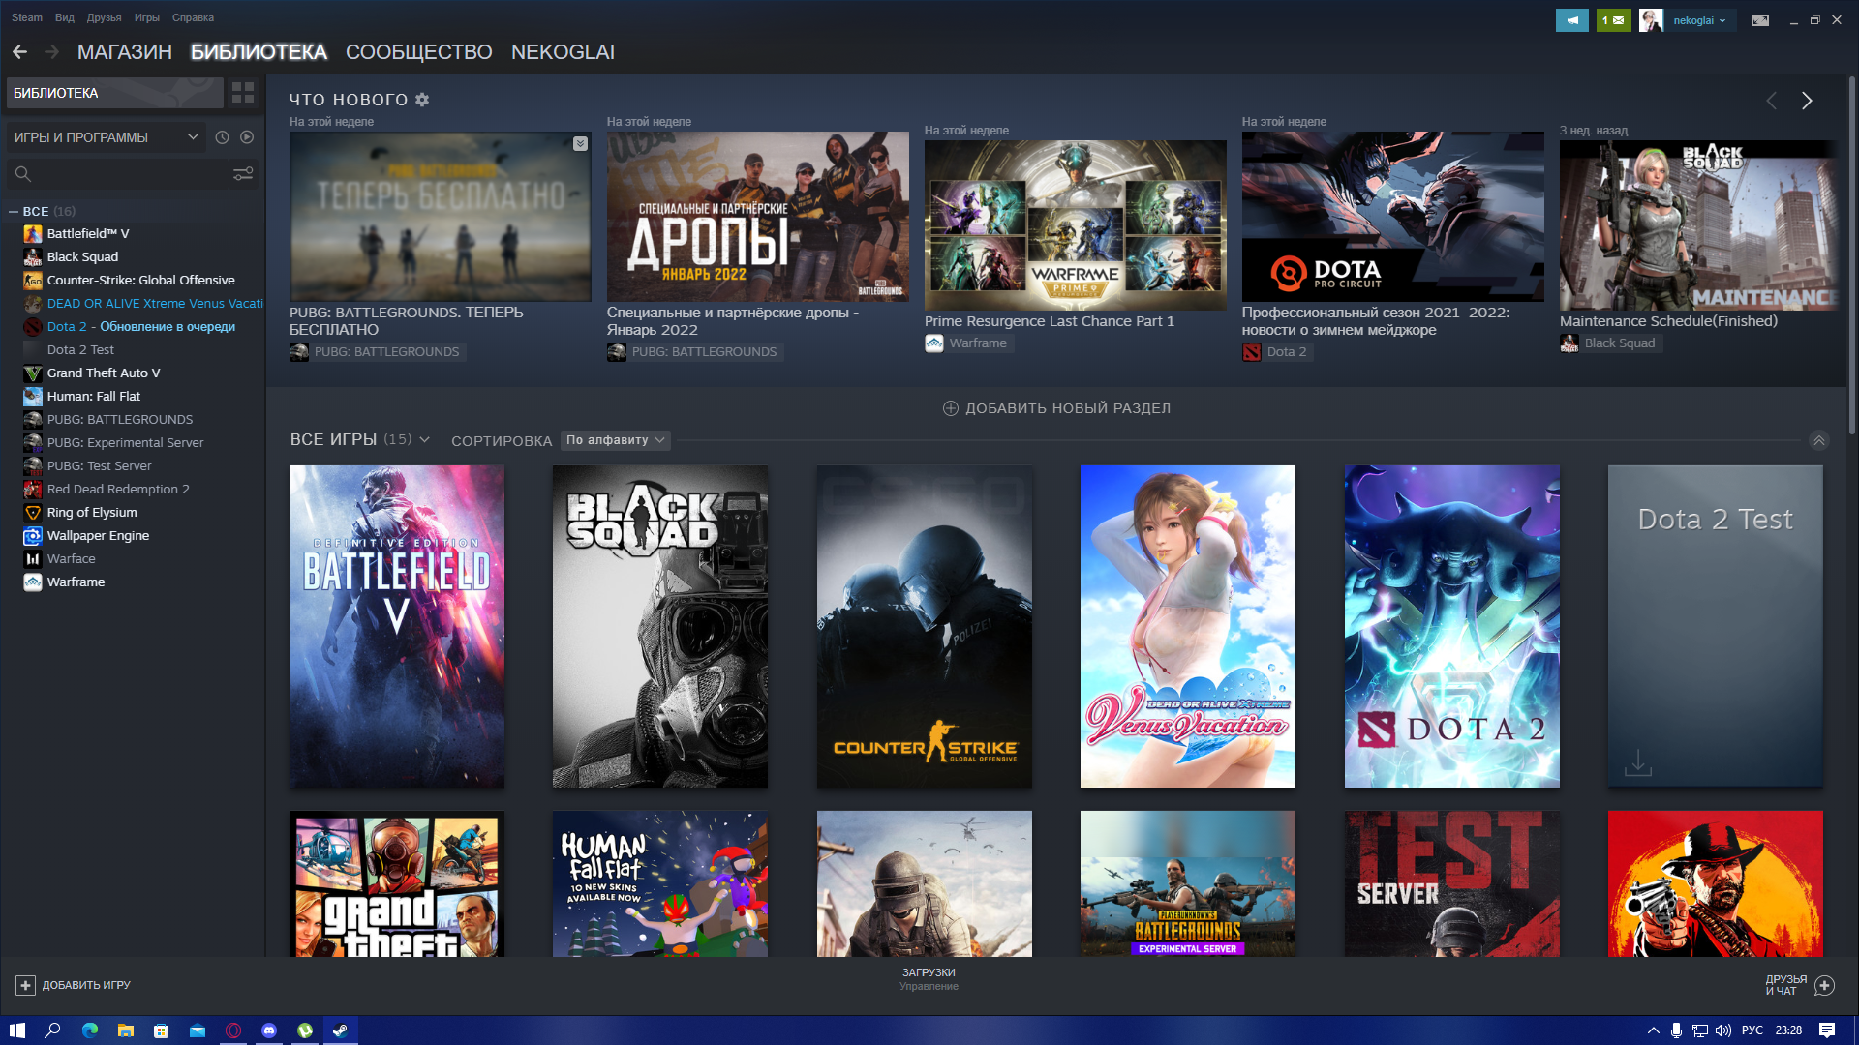The width and height of the screenshot is (1859, 1045).
Task: Open the Human: Fall Flat game cover
Action: coord(660,884)
